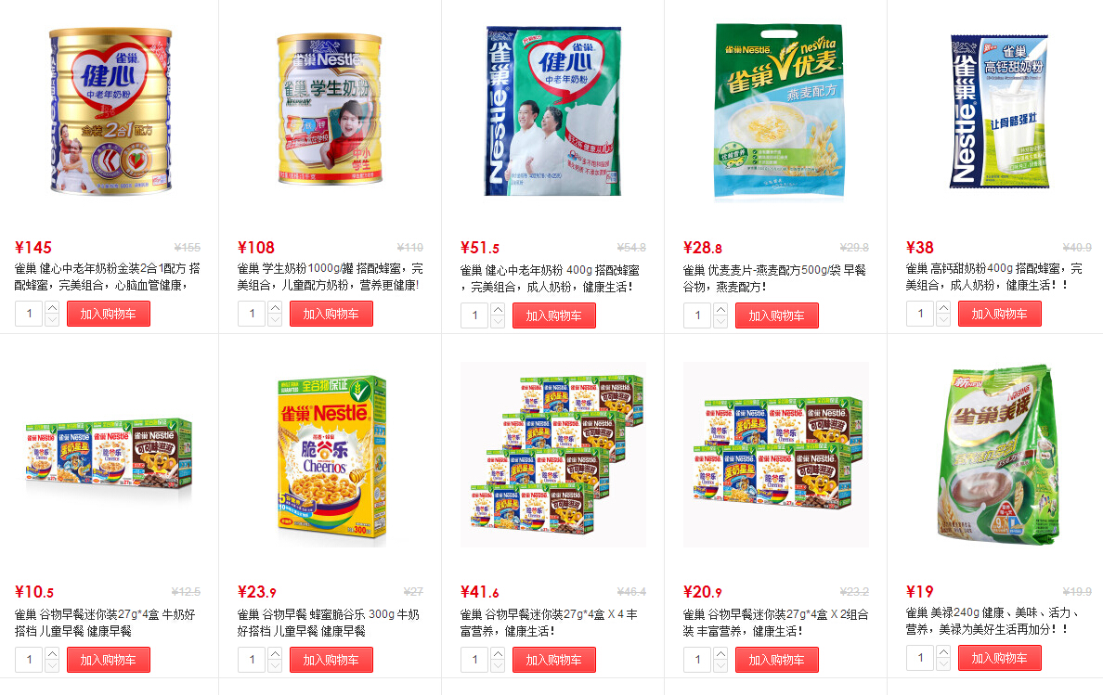Viewport: 1103px width, 695px height.
Task: Add ¥19 美禄 to cart
Action: [x=1000, y=659]
